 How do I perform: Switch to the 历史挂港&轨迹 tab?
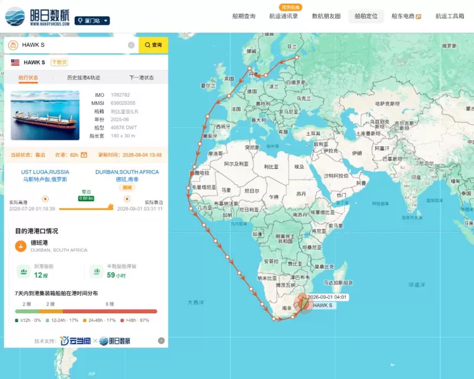84,78
